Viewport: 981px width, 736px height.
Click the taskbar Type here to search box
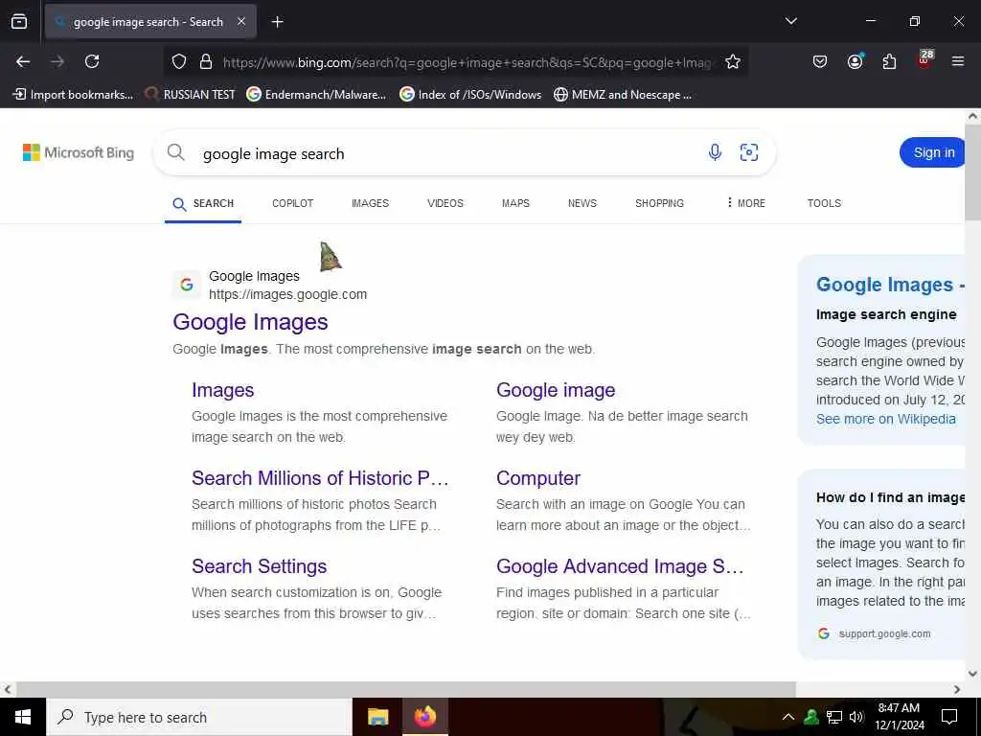199,717
